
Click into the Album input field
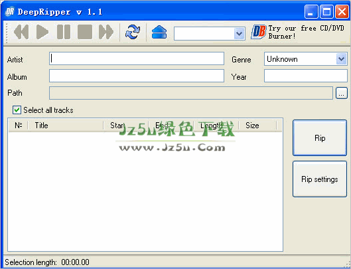click(137, 76)
